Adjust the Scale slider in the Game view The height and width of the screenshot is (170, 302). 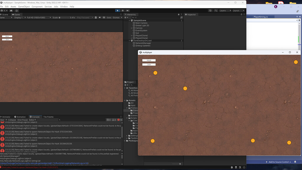tap(60, 17)
